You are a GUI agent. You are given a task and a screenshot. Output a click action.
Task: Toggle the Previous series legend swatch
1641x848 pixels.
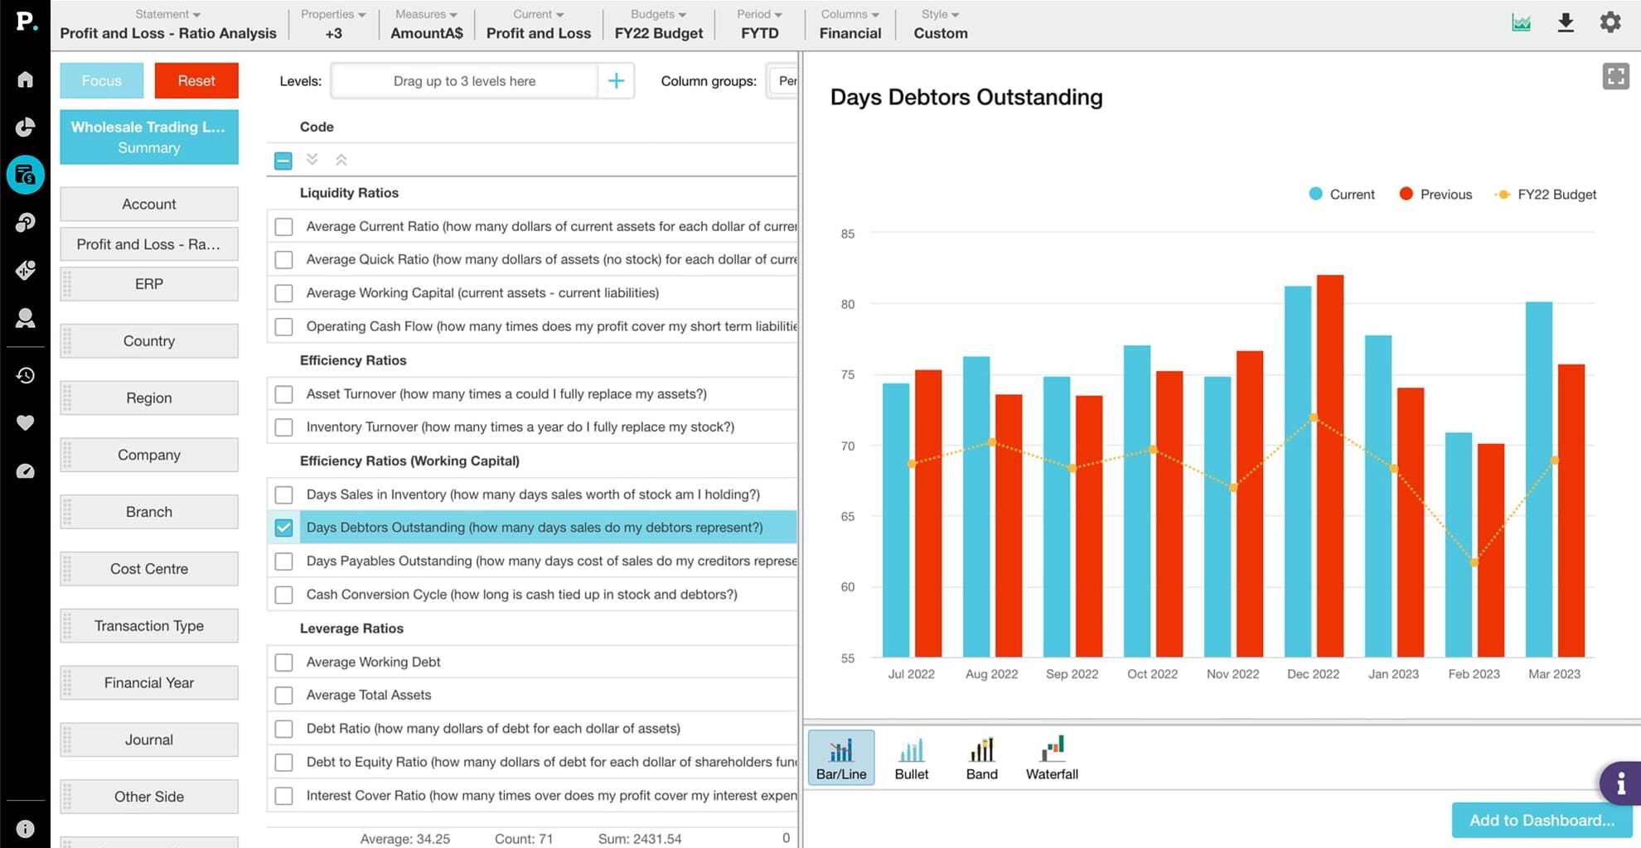pyautogui.click(x=1406, y=195)
